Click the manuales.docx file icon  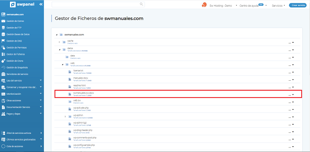pos(69,79)
